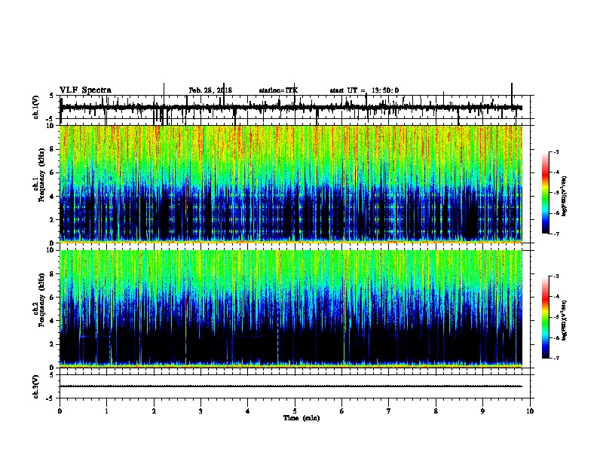The height and width of the screenshot is (461, 597).
Task: Click time axis tick label "2"
Action: point(154,411)
